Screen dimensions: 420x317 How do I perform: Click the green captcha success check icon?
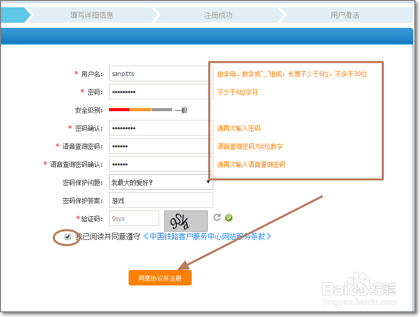228,217
